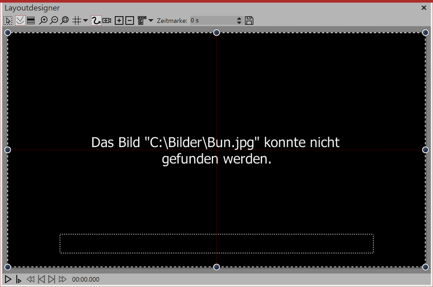Save the layout with the disk icon
This screenshot has width=433, height=287.
tap(249, 20)
